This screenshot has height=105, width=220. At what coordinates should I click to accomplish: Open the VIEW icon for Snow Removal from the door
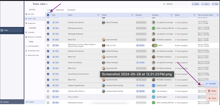point(56,74)
